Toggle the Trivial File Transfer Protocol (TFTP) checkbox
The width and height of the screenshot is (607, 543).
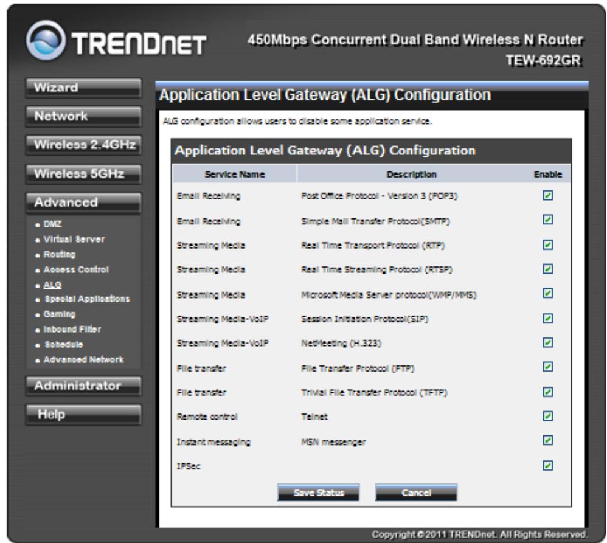coord(547,392)
